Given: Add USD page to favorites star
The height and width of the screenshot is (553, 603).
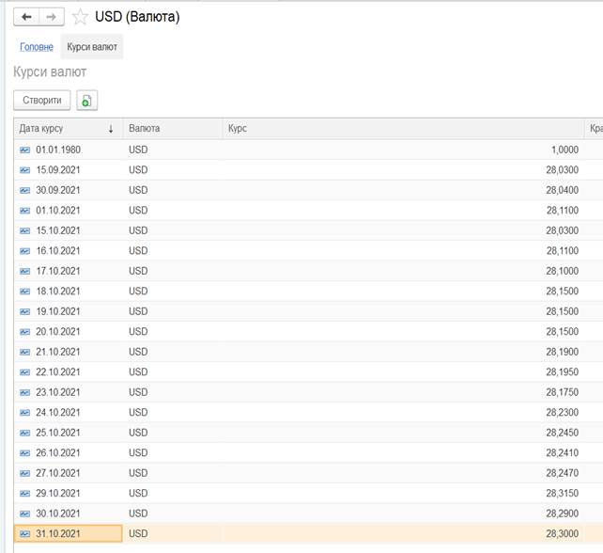Looking at the screenshot, I should pos(80,17).
